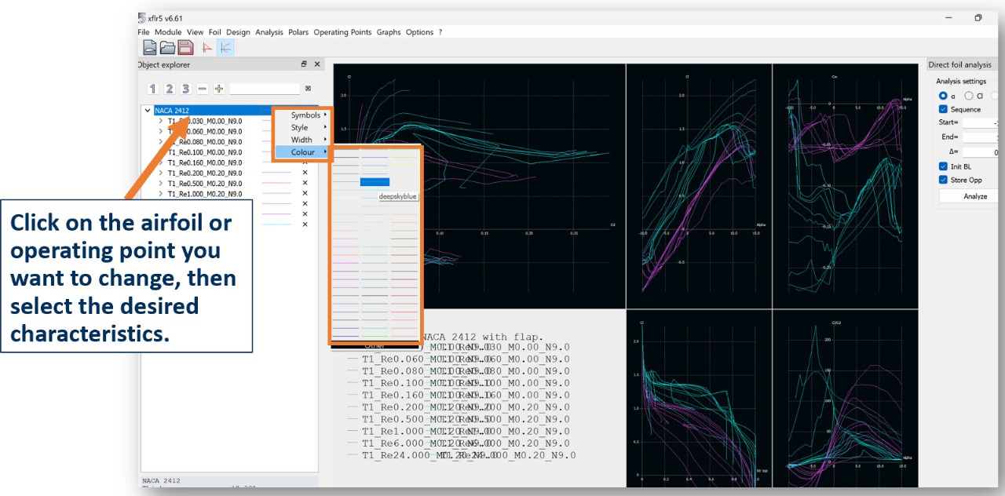The height and width of the screenshot is (496, 1005).
Task: Collapse the NACA 2412 tree node
Action: point(148,111)
